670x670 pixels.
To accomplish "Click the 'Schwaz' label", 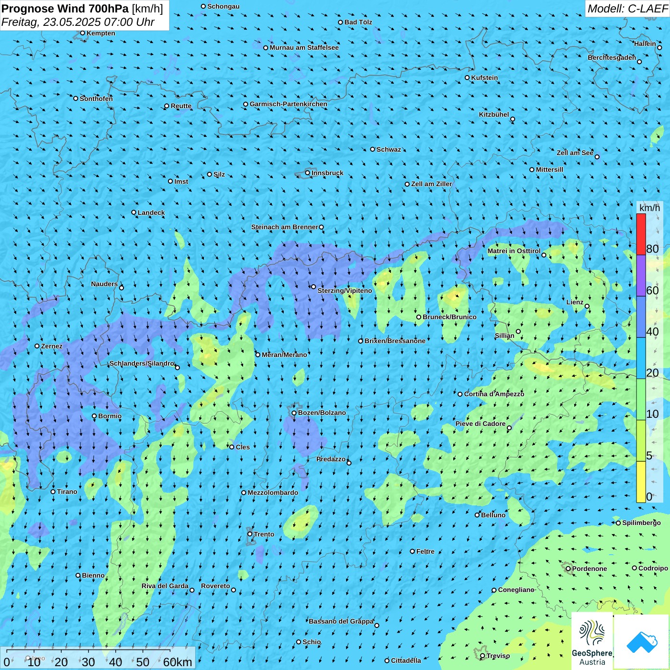I will tap(389, 149).
